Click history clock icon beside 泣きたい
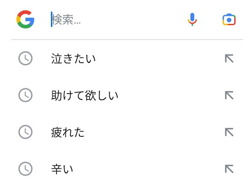Viewport: 251px width, 186px height. pos(25,58)
